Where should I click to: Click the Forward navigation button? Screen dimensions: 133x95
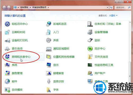click(9, 8)
